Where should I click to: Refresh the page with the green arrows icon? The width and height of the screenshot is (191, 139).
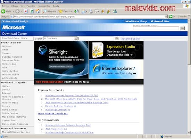[x=32, y=11]
